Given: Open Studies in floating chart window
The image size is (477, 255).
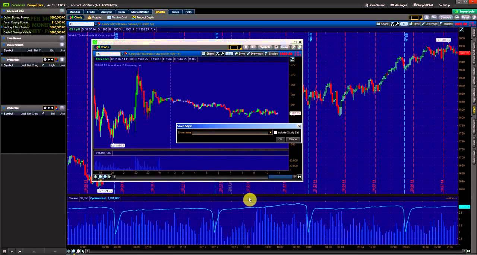Looking at the screenshot, I should pos(271,54).
